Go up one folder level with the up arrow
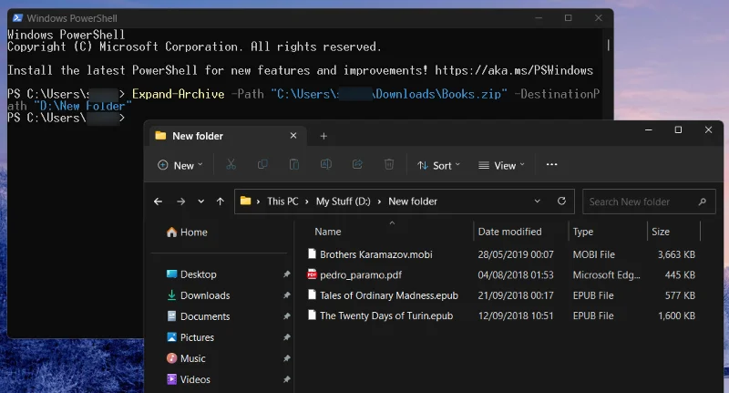 (x=220, y=202)
